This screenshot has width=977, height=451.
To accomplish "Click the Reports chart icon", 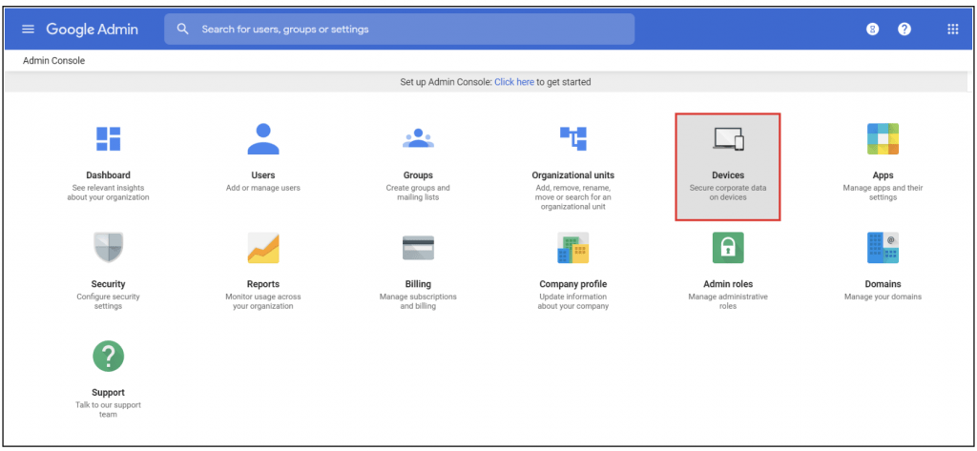I will [x=263, y=248].
